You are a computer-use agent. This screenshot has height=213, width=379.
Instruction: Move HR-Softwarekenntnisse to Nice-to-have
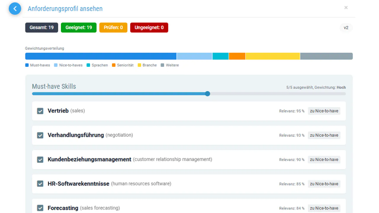324,184
